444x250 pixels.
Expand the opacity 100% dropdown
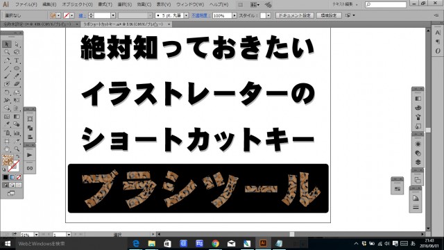click(x=234, y=15)
